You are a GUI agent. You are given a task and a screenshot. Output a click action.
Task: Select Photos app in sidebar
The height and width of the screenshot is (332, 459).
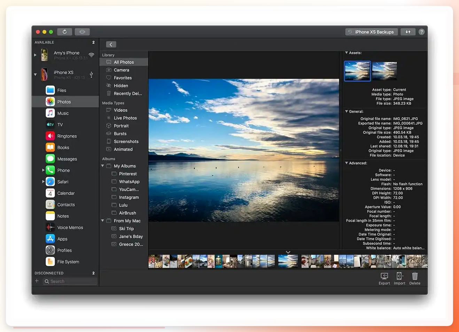click(x=66, y=102)
